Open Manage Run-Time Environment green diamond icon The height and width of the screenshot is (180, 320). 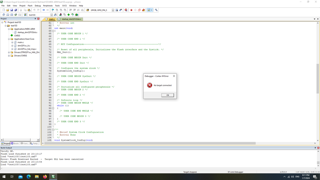pos(69,15)
